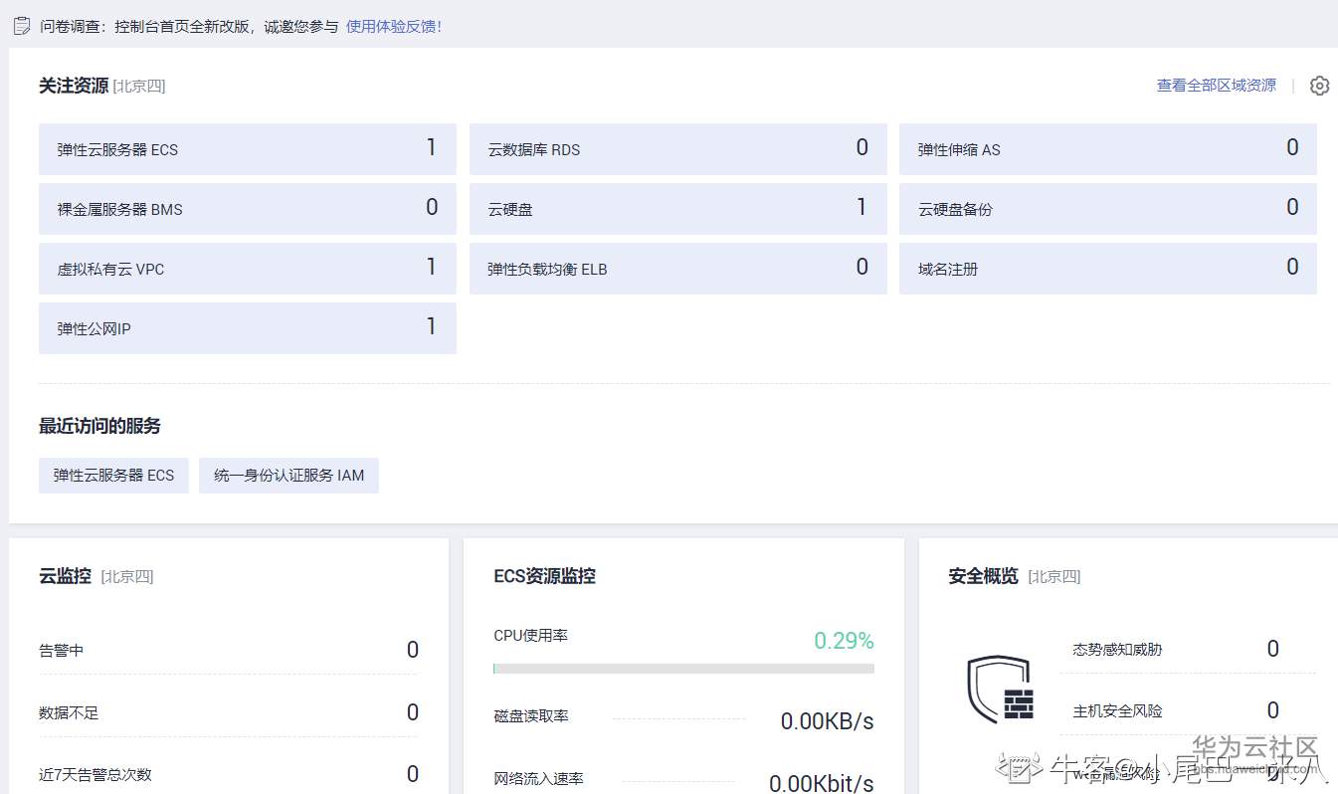The height and width of the screenshot is (794, 1338).
Task: Click the 态势感知威胁 threat count row
Action: (1188, 650)
